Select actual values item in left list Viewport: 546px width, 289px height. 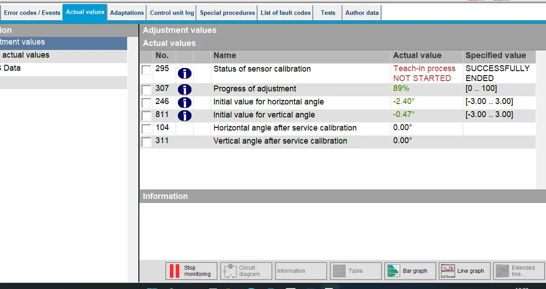[x=63, y=55]
